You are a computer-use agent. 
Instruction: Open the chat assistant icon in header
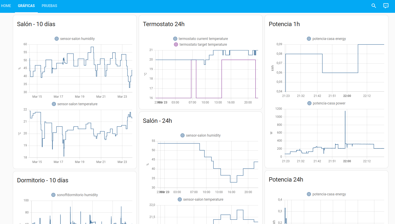pyautogui.click(x=386, y=6)
